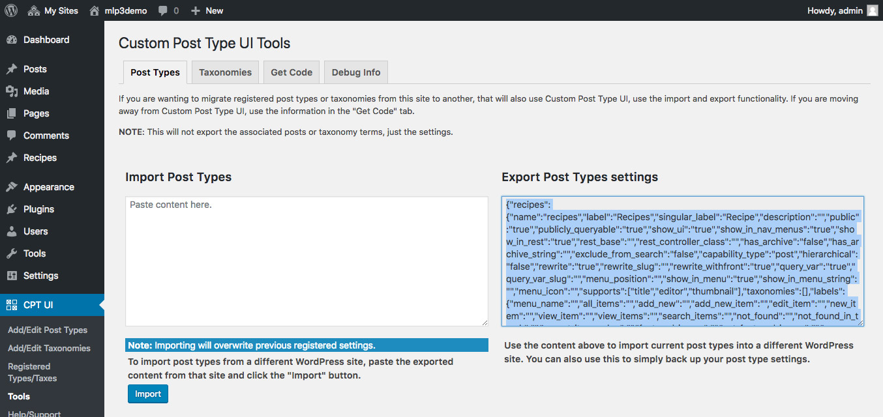
Task: Open Add/Edit Post Types submenu link
Action: (x=48, y=330)
